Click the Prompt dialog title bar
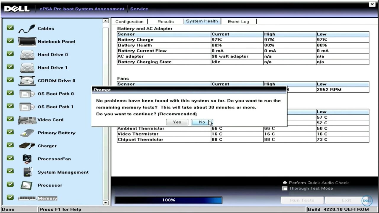379x213 pixels. (189, 90)
